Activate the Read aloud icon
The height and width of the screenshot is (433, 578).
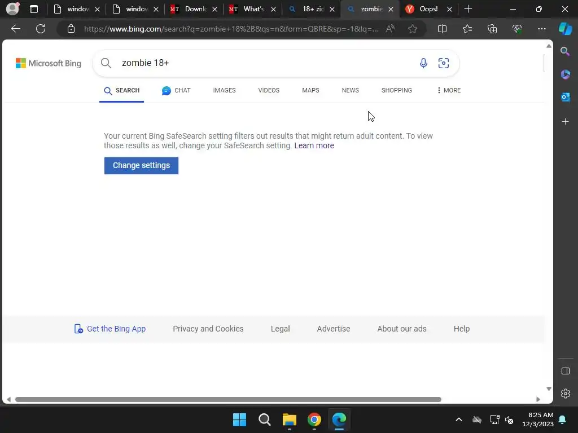point(390,29)
